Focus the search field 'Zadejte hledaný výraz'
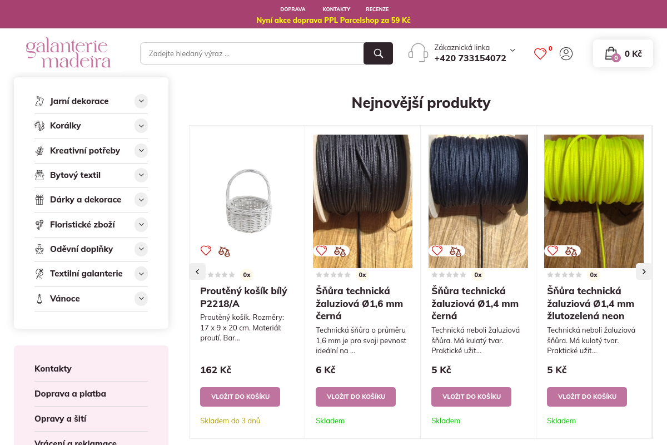The height and width of the screenshot is (445, 667). coord(252,53)
